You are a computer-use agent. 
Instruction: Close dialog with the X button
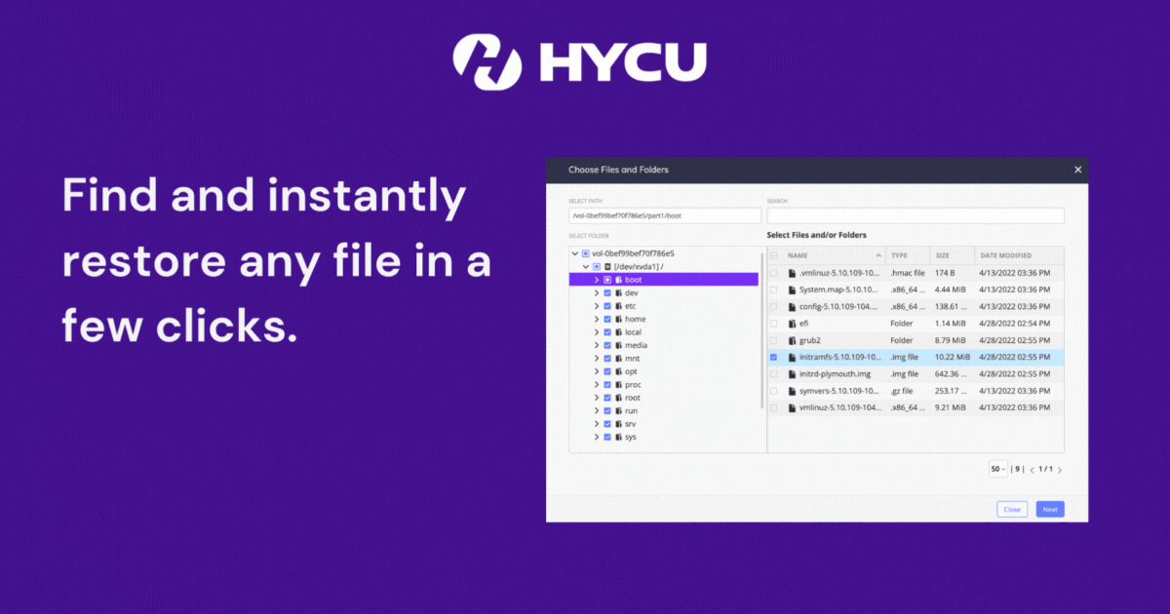coord(1077,170)
